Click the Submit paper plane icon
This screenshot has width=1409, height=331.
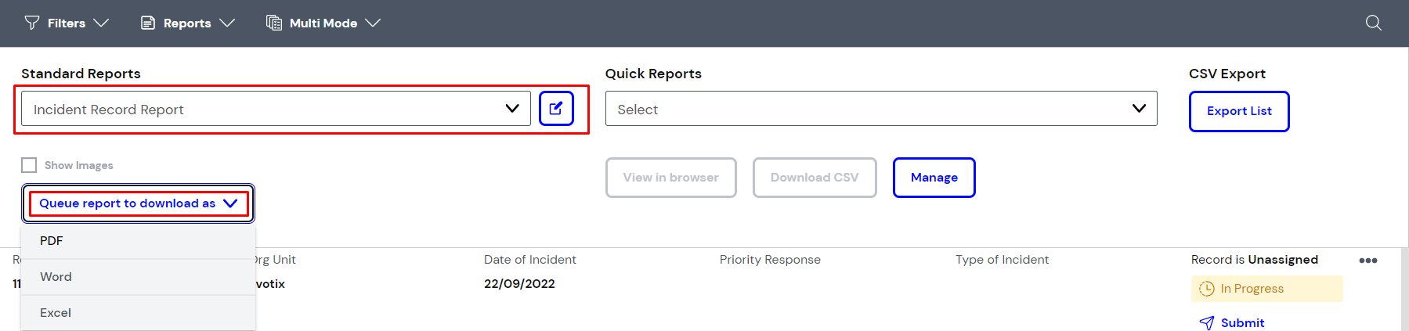(1206, 323)
